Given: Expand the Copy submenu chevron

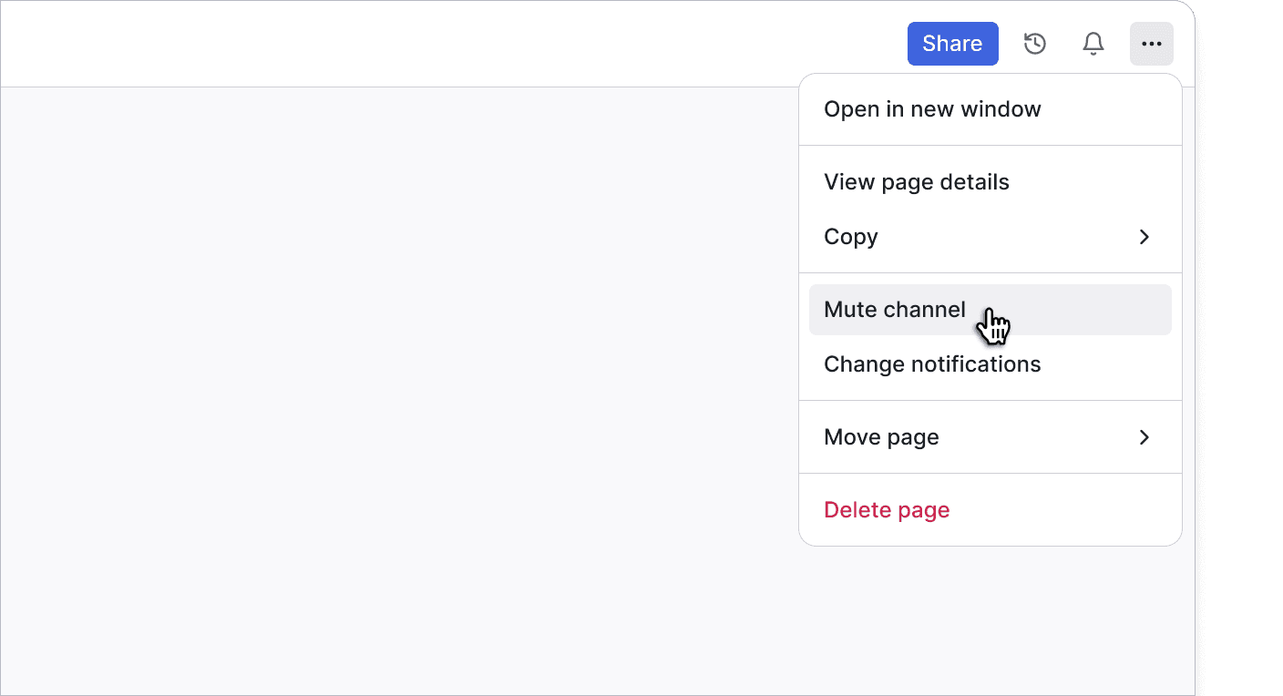Looking at the screenshot, I should (1144, 237).
